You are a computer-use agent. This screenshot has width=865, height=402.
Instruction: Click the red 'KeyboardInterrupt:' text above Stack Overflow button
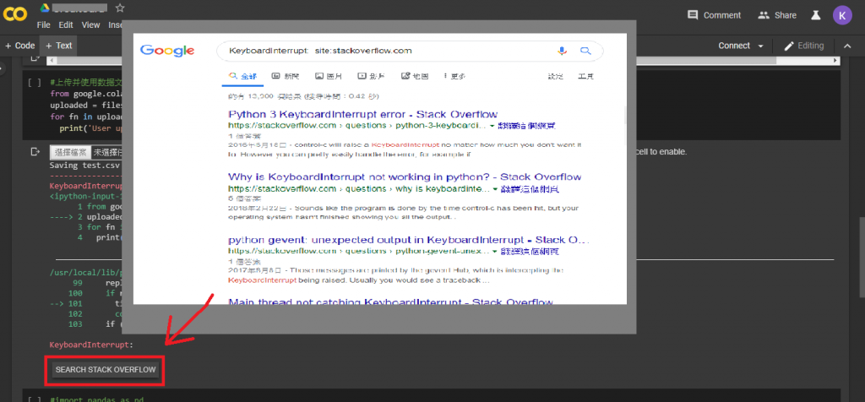(91, 345)
